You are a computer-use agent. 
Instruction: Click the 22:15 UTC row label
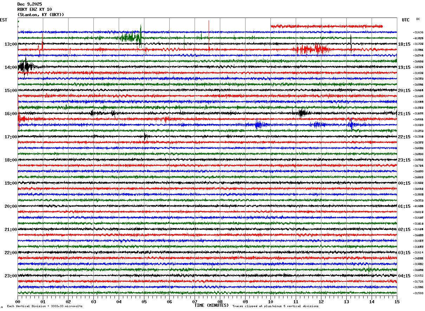(404, 137)
